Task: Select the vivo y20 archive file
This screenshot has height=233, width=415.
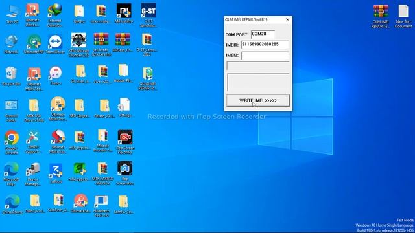Action: click(103, 74)
